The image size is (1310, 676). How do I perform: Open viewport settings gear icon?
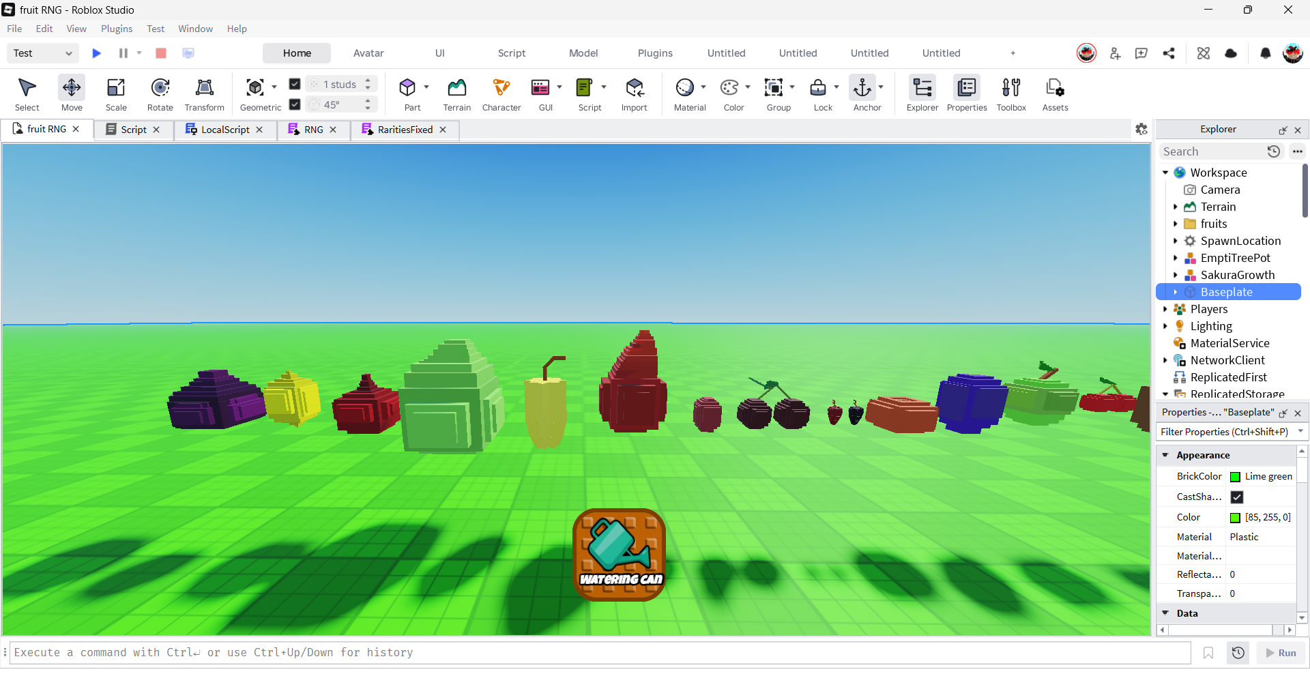coord(1141,129)
